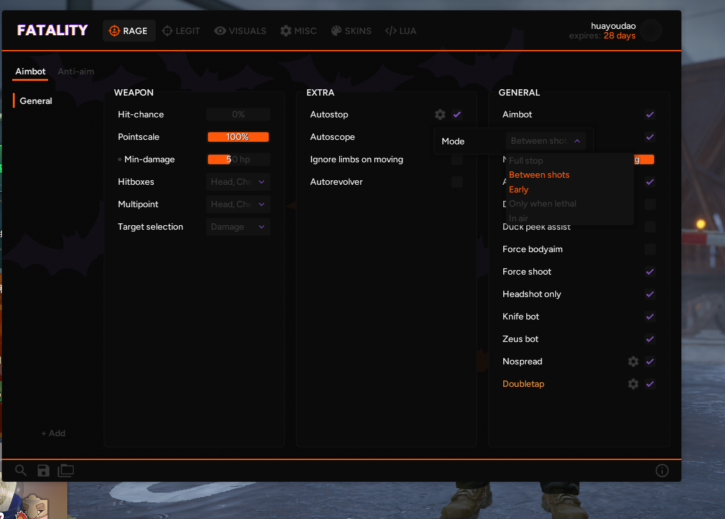725x519 pixels.
Task: Enable the Autorevolver checkbox
Action: click(x=456, y=182)
